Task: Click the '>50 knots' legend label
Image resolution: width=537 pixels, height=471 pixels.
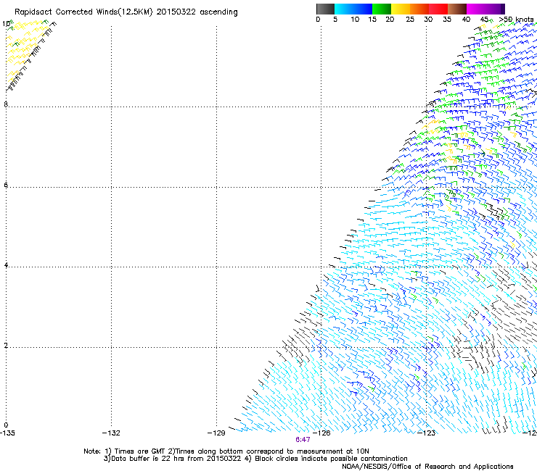Action: pyautogui.click(x=516, y=20)
